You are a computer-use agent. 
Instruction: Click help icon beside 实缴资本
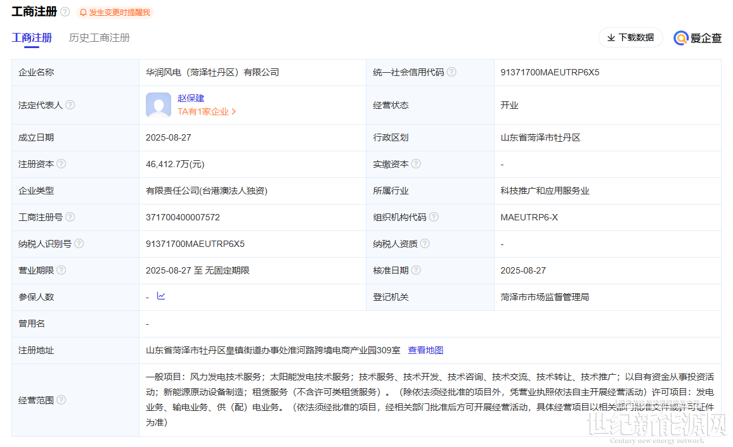coord(416,164)
